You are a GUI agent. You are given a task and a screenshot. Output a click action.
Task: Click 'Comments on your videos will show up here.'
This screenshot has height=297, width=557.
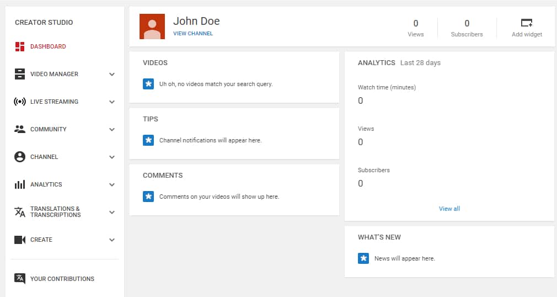tap(219, 197)
